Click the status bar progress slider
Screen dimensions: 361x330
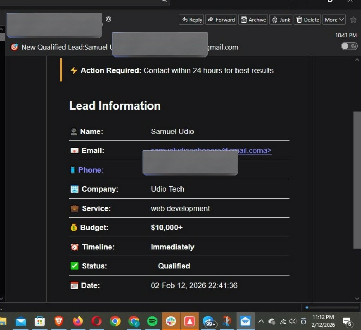tap(332, 307)
